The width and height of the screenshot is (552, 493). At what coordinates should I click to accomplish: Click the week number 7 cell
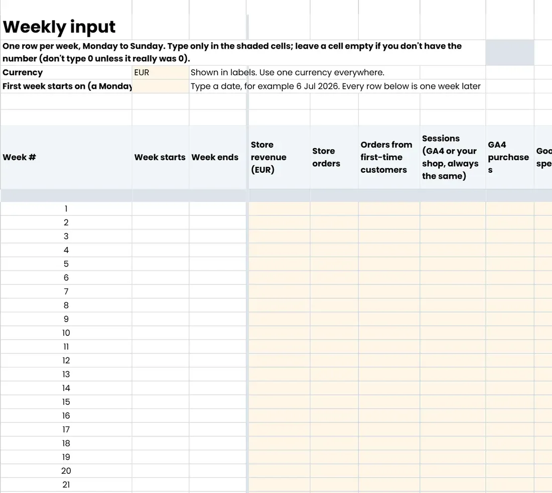(66, 292)
